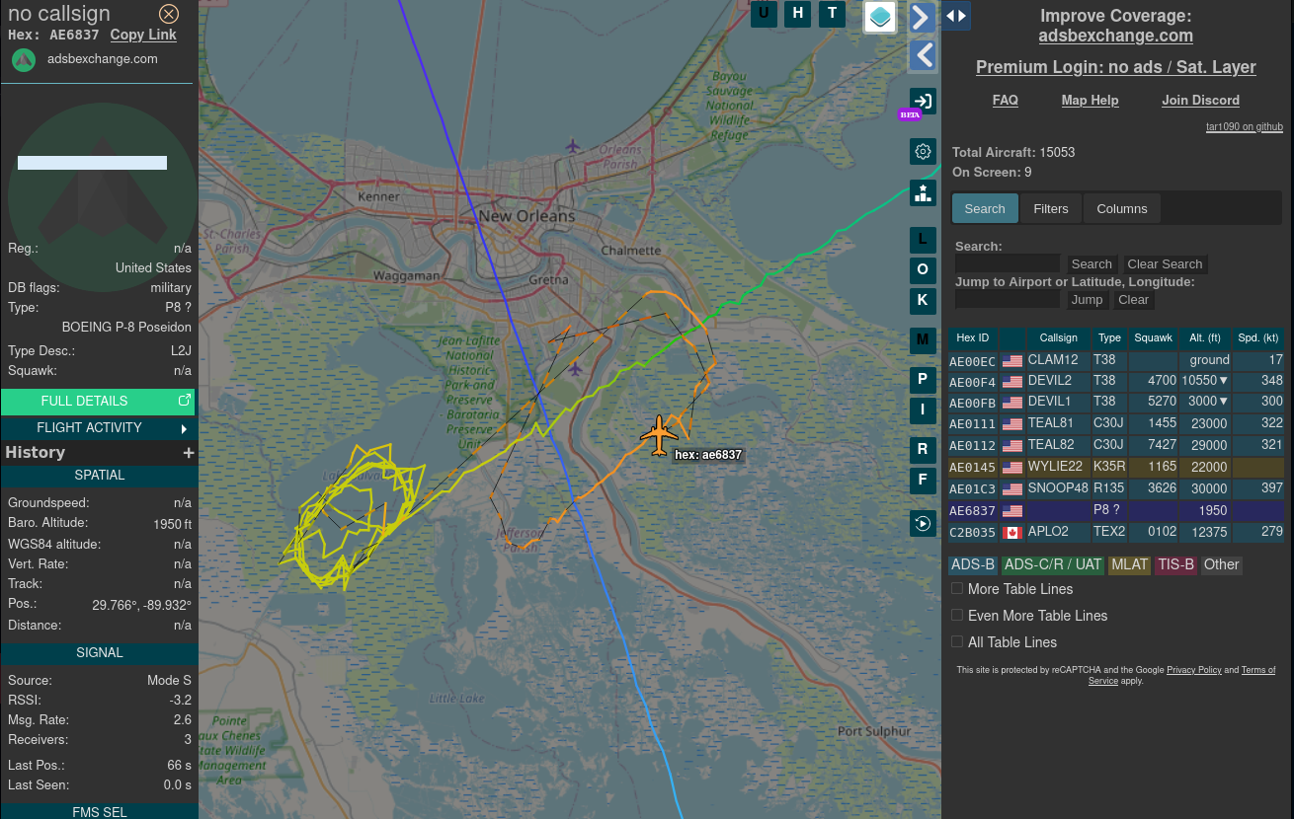Select CLAM12 aircraft row
The width and height of the screenshot is (1294, 819).
(1116, 361)
